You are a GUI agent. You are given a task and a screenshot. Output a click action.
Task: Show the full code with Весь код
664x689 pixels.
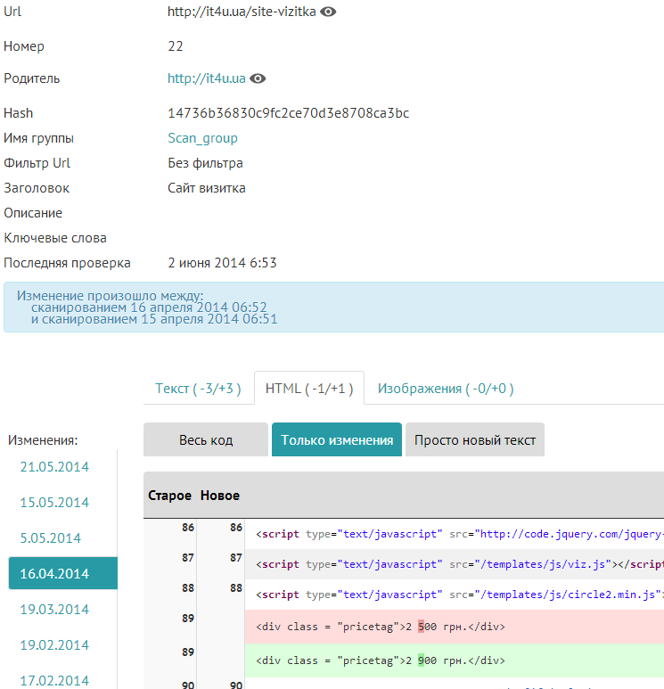point(205,440)
